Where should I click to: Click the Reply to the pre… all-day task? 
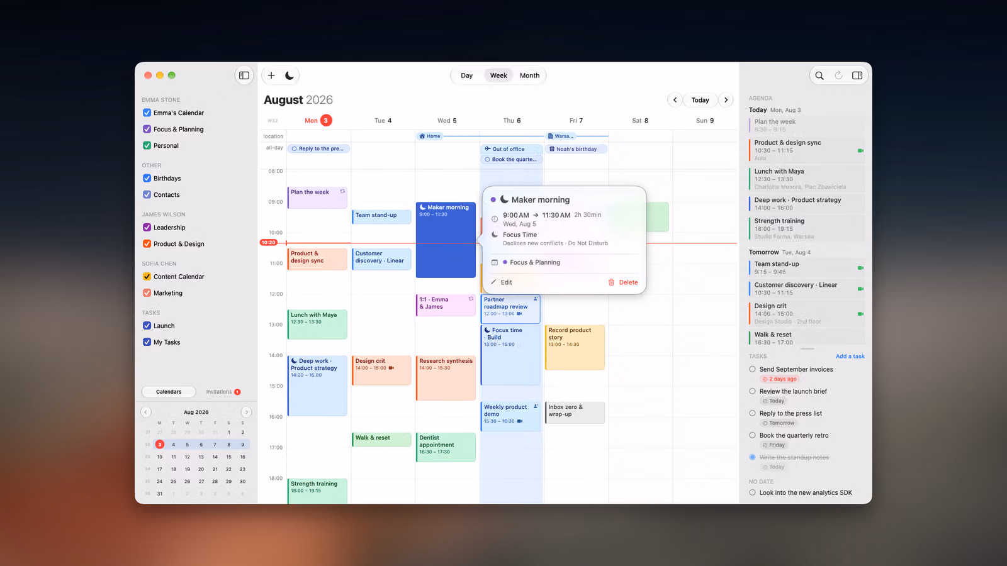point(320,149)
